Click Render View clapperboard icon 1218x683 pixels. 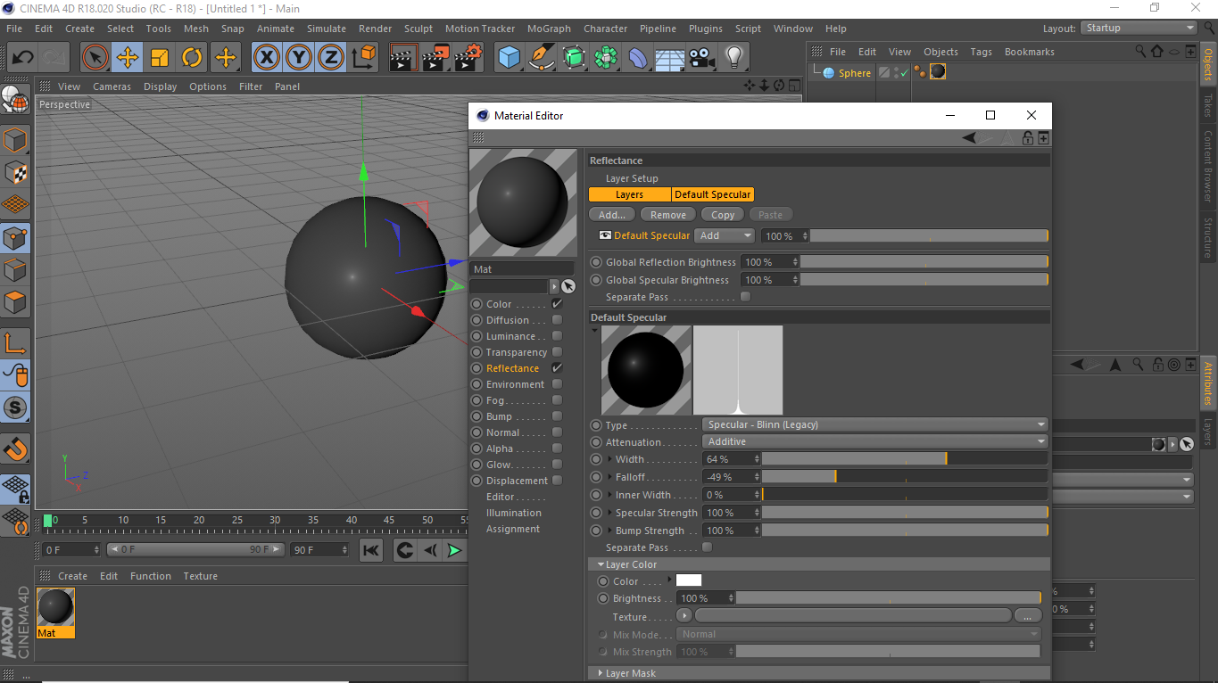click(404, 58)
